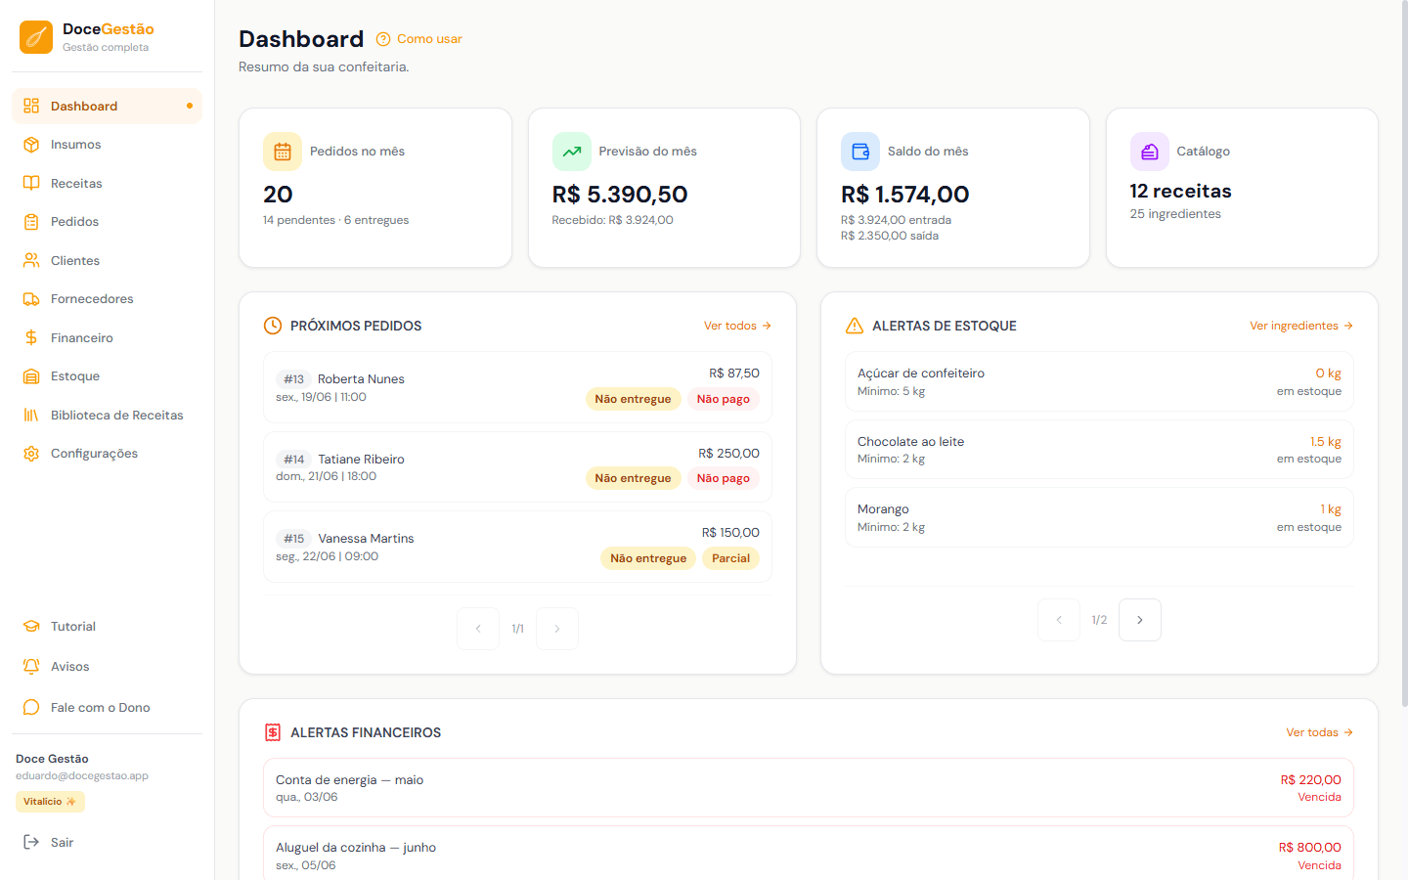The height and width of the screenshot is (880, 1408).
Task: Click previous page arrow in stock alerts
Action: (x=1059, y=620)
